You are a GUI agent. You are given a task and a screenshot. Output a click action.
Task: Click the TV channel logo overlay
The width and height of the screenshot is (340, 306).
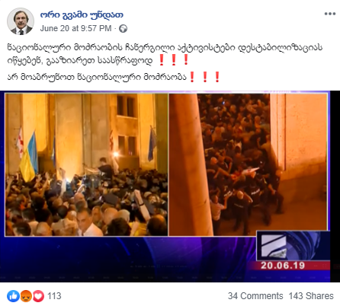tap(293, 246)
